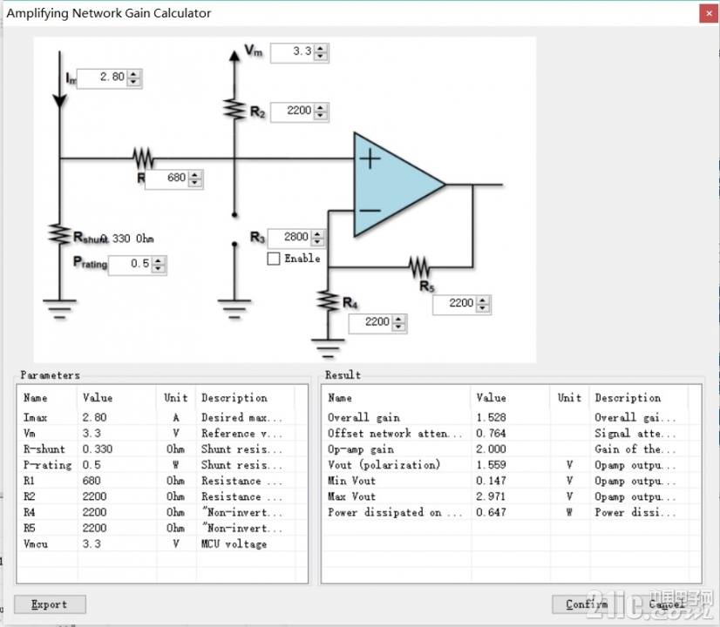Click the Parameters table Unit column header

tap(176, 398)
